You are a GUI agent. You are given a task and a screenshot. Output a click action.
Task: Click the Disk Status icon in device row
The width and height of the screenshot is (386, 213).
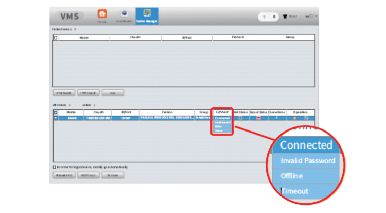(x=240, y=118)
